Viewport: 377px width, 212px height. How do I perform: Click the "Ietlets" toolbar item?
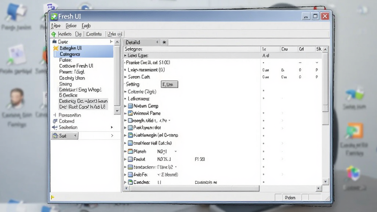65,34
